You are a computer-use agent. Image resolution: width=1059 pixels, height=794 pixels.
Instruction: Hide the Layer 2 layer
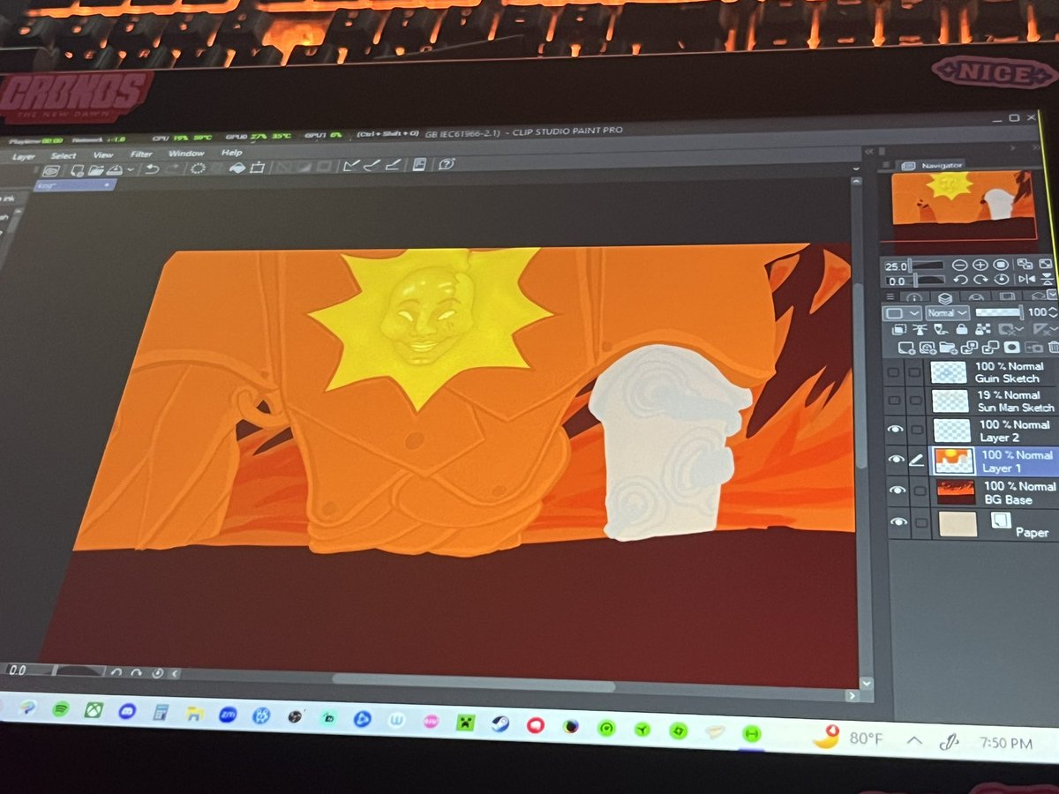pyautogui.click(x=897, y=429)
